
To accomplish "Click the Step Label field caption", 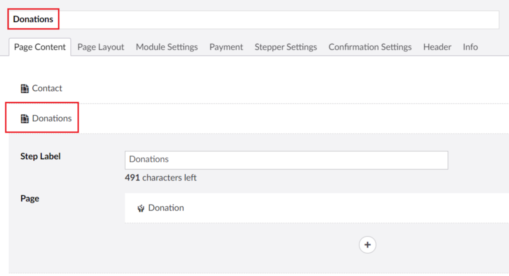I will pyautogui.click(x=40, y=157).
